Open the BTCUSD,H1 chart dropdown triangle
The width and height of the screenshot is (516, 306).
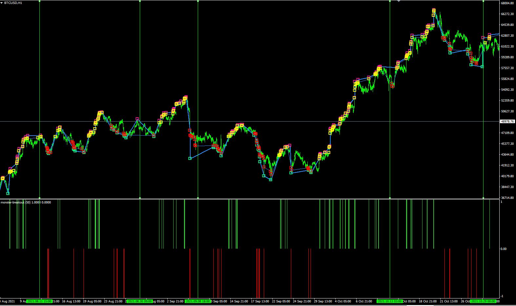click(x=2, y=3)
